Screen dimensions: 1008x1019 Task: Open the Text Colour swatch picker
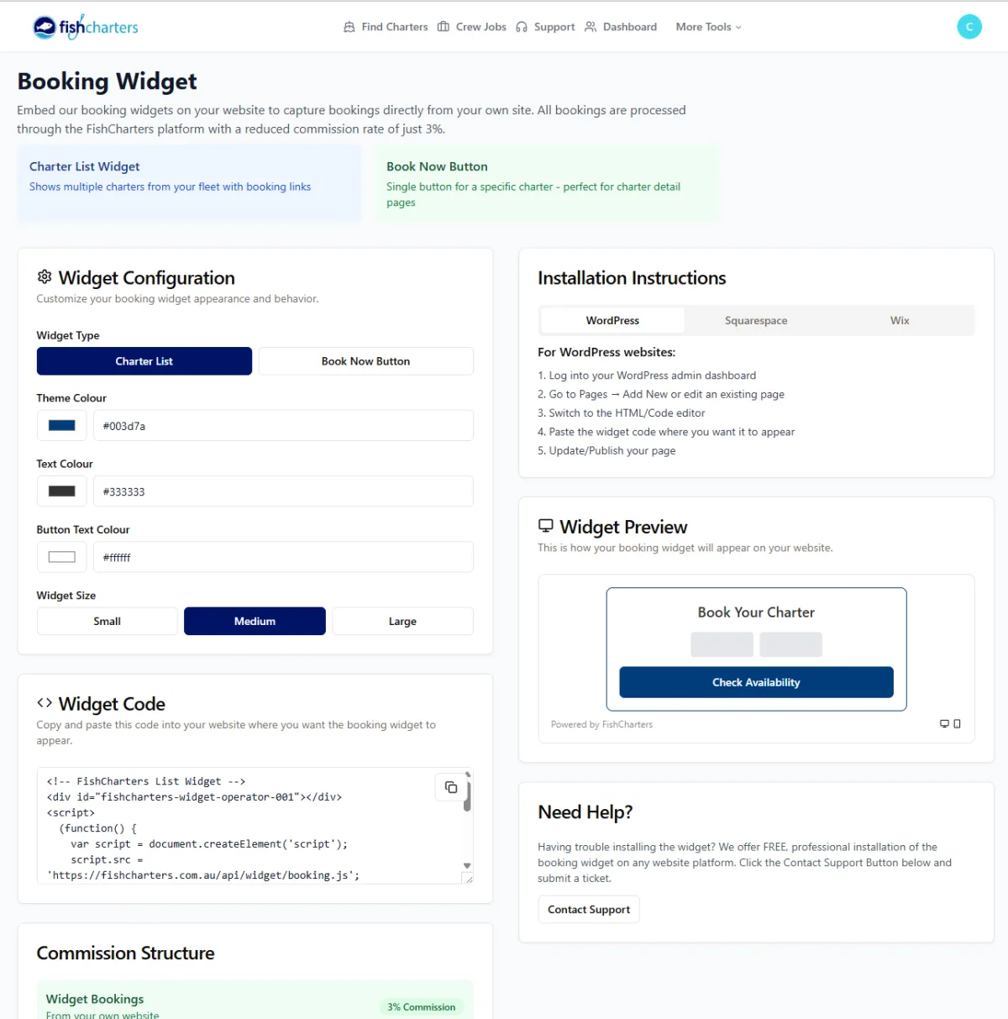pyautogui.click(x=62, y=491)
